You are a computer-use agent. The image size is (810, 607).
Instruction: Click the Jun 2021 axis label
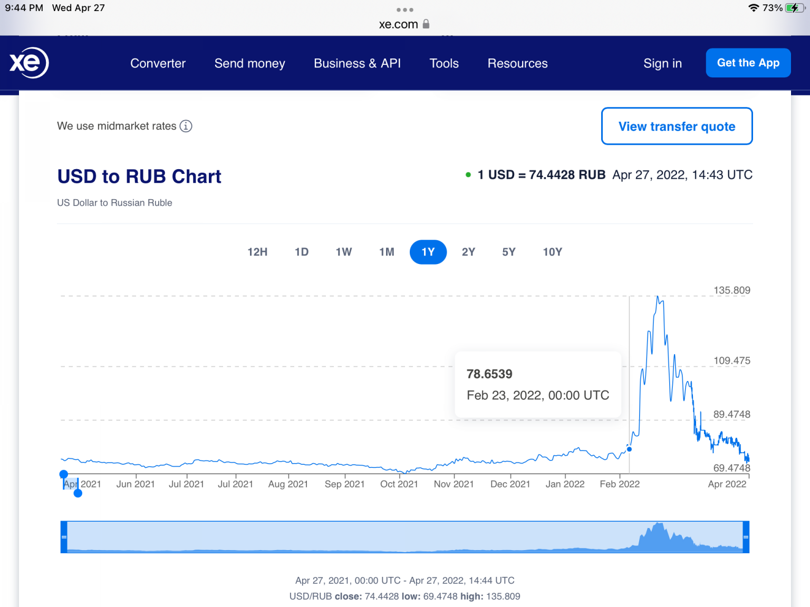tap(136, 484)
